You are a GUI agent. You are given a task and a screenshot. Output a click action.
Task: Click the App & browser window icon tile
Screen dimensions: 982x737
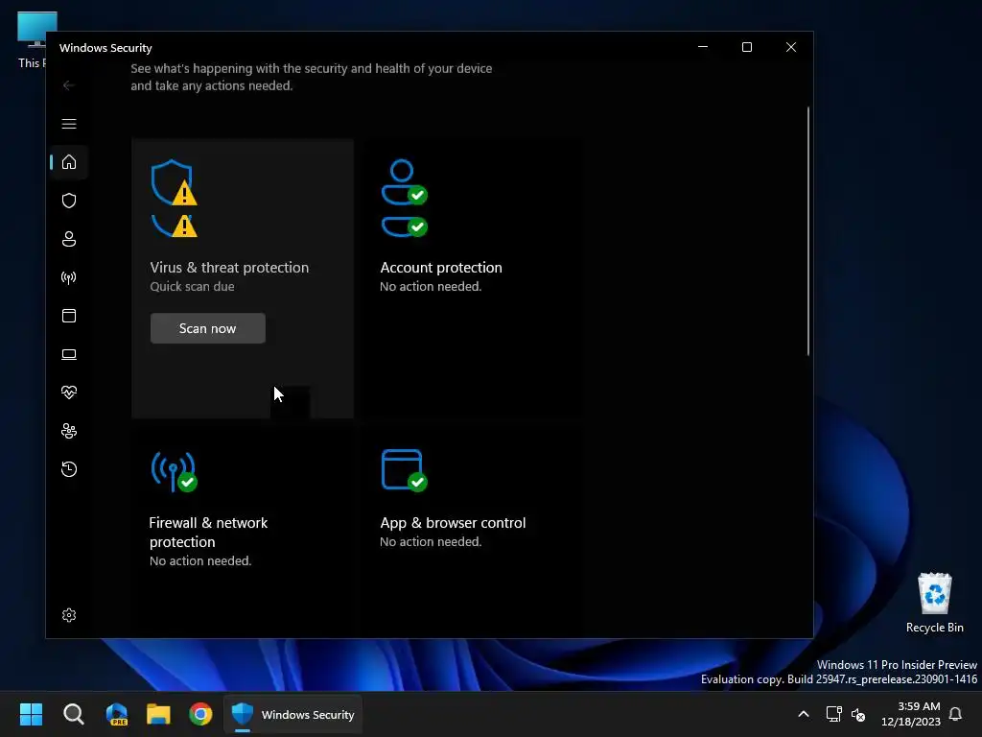pos(405,470)
